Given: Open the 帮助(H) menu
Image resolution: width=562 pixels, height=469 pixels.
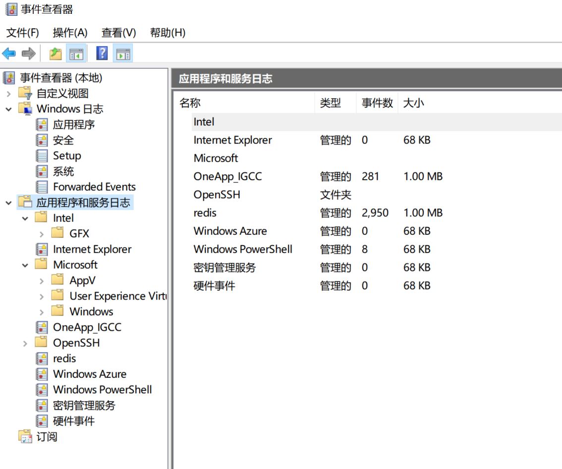Looking at the screenshot, I should [x=168, y=33].
